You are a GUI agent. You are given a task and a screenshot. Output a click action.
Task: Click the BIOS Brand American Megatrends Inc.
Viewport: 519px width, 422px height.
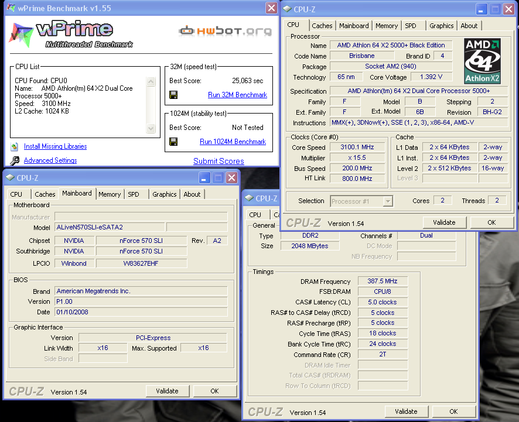(x=141, y=291)
